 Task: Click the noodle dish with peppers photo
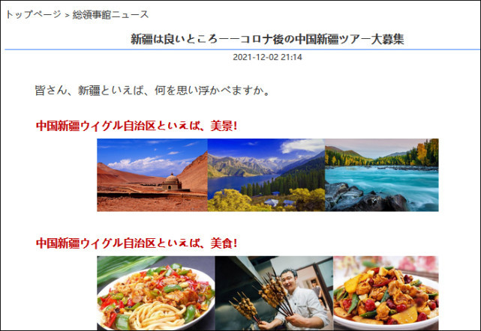[x=156, y=293]
